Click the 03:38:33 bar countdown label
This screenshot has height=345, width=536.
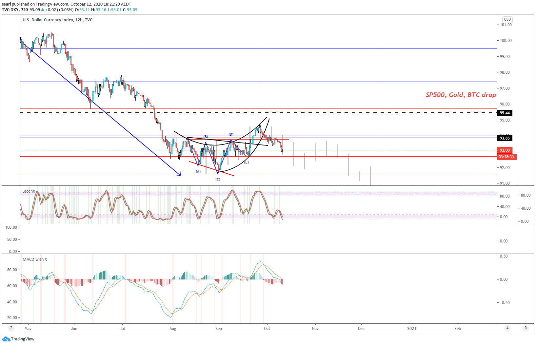coord(506,157)
